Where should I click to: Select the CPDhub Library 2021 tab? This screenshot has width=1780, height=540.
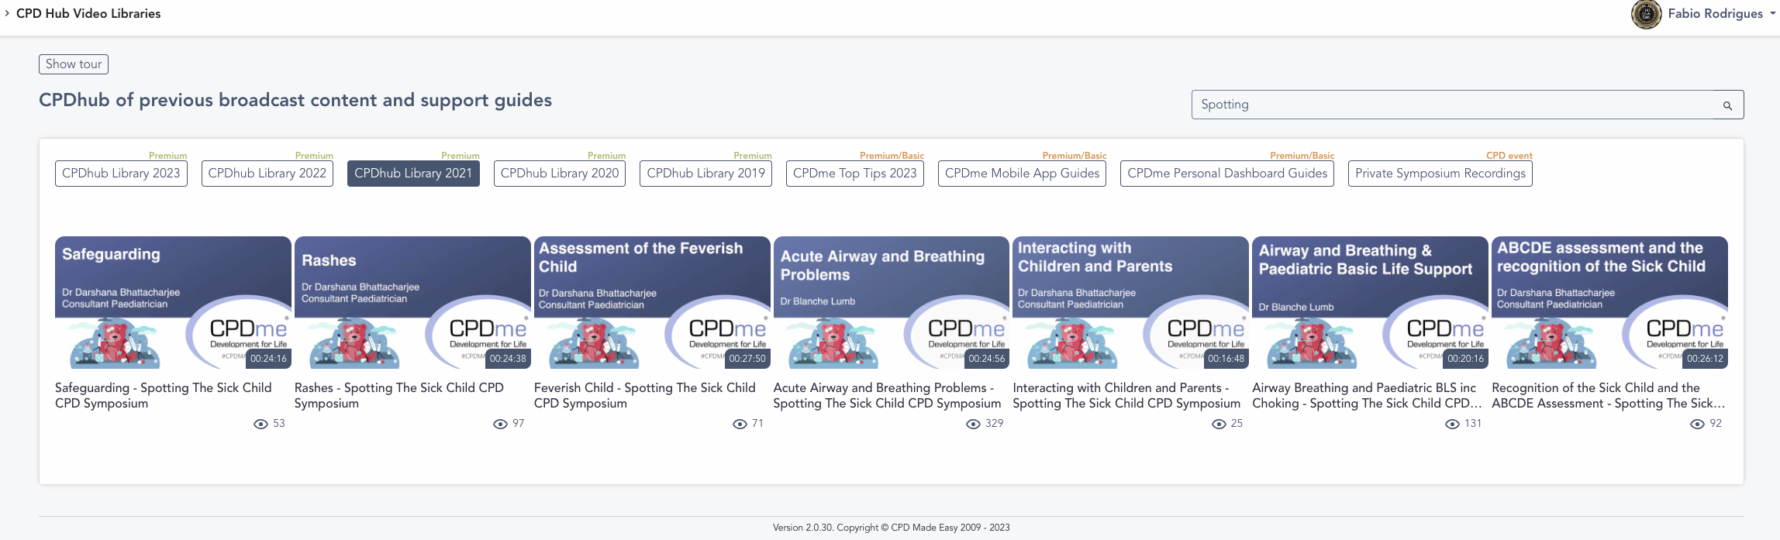coord(413,174)
